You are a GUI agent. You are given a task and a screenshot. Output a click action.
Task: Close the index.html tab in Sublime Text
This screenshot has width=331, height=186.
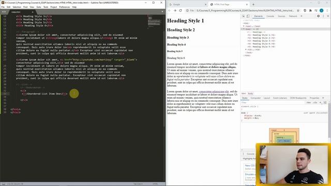pyautogui.click(x=33, y=12)
